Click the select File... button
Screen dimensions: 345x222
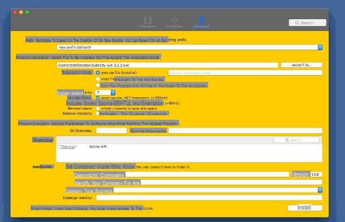pyautogui.click(x=301, y=65)
